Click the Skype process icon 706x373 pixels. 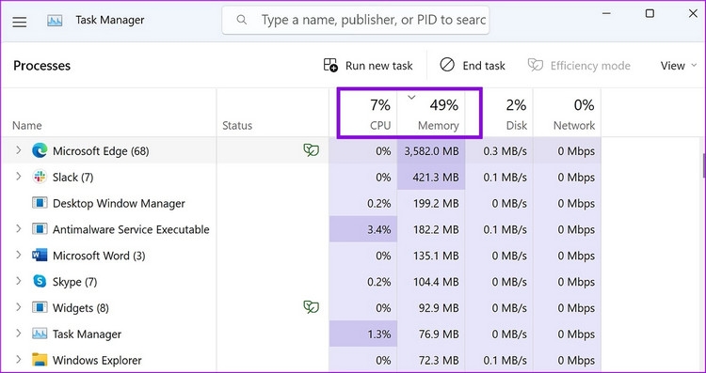40,282
